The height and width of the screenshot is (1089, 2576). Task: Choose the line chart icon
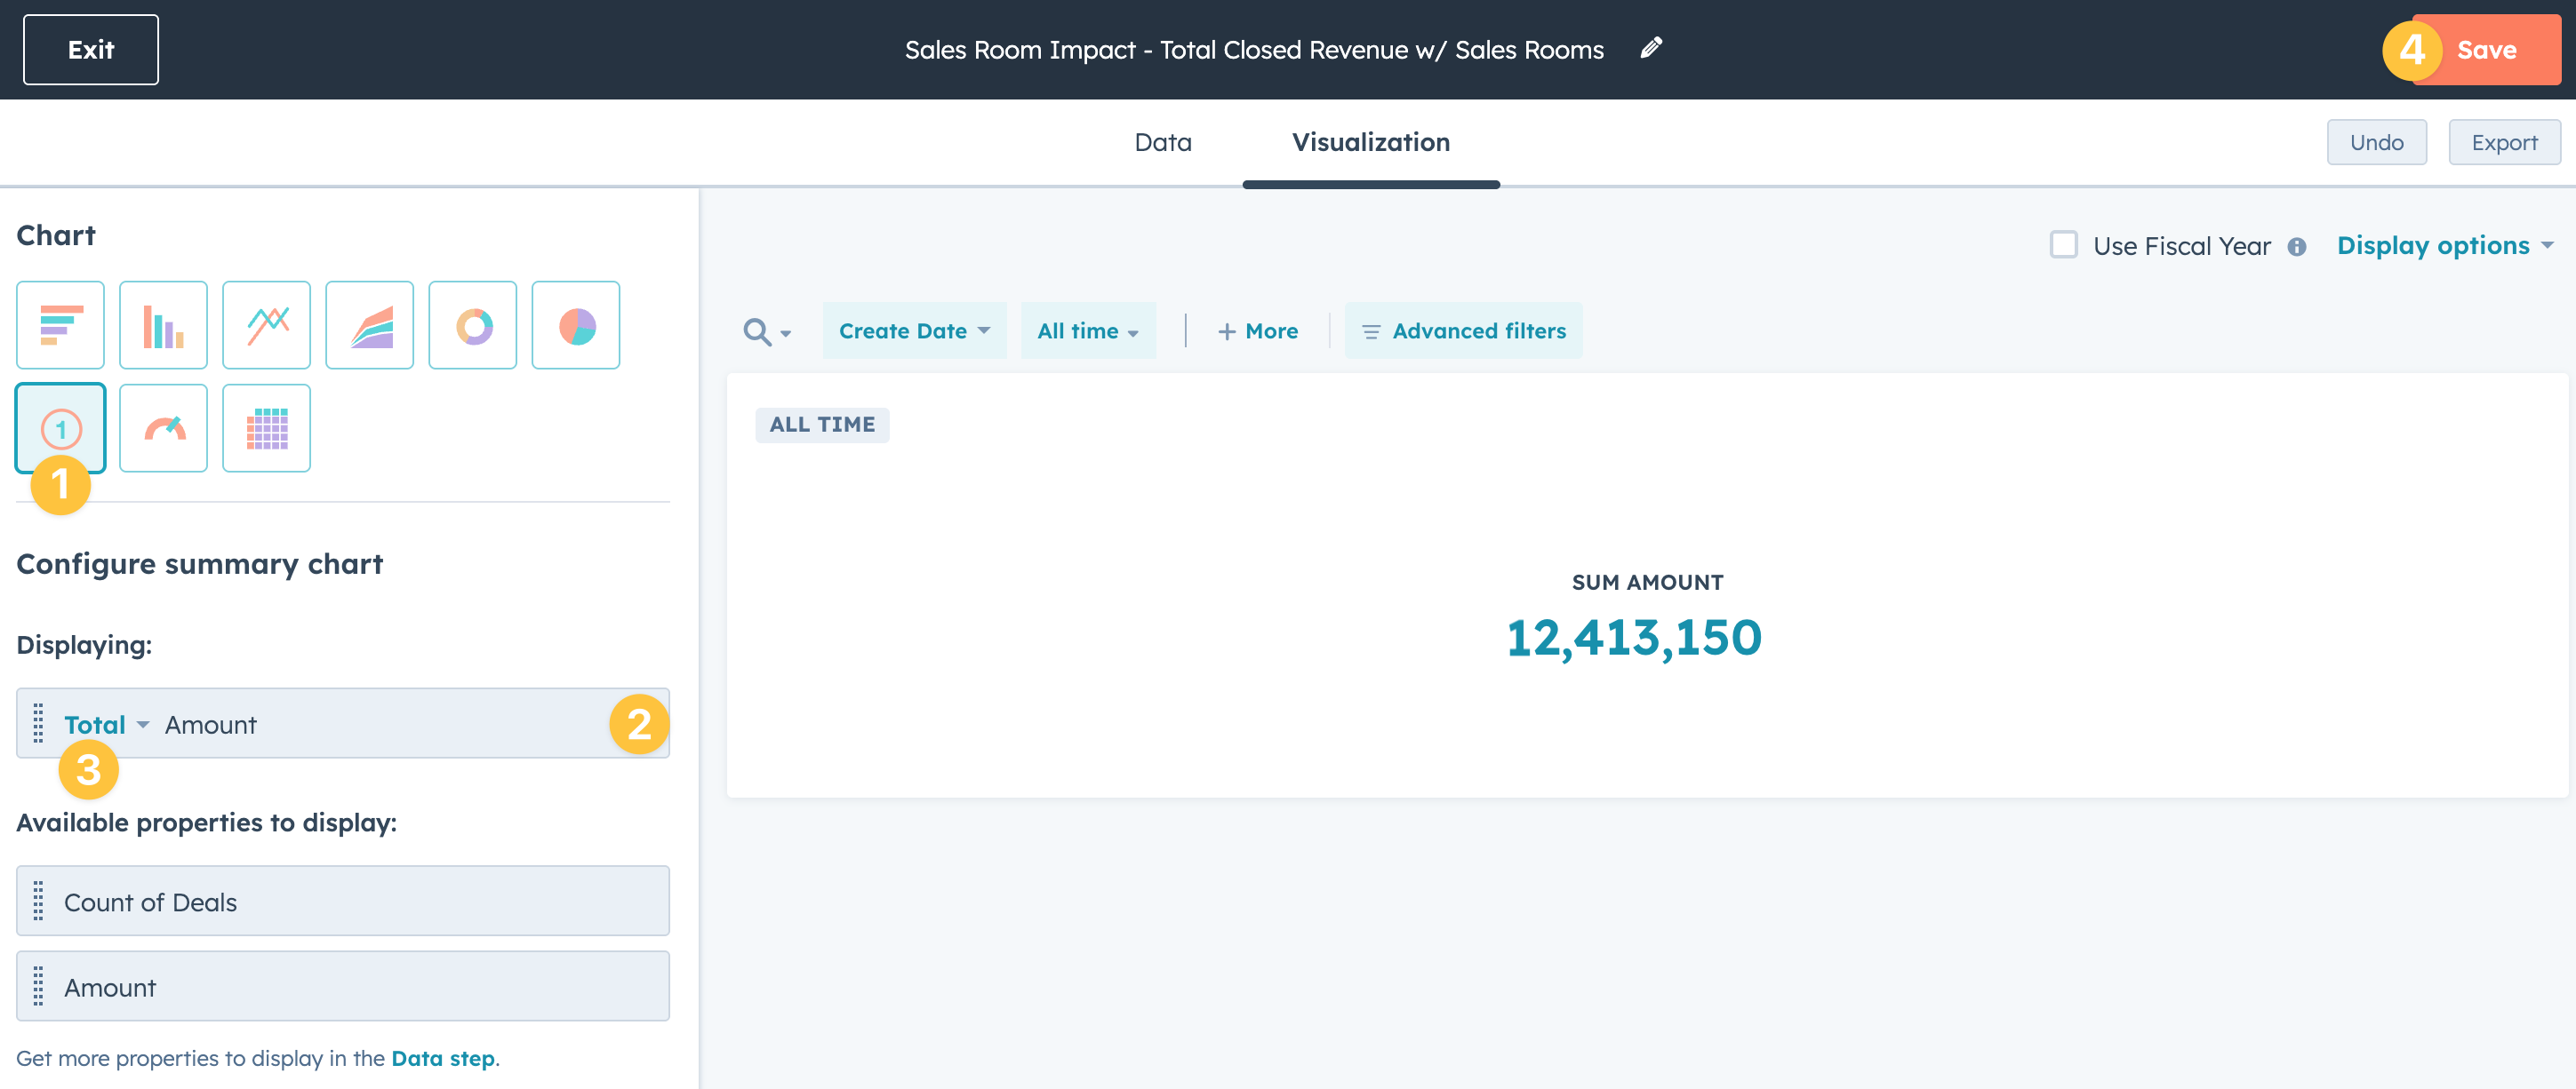(x=266, y=326)
